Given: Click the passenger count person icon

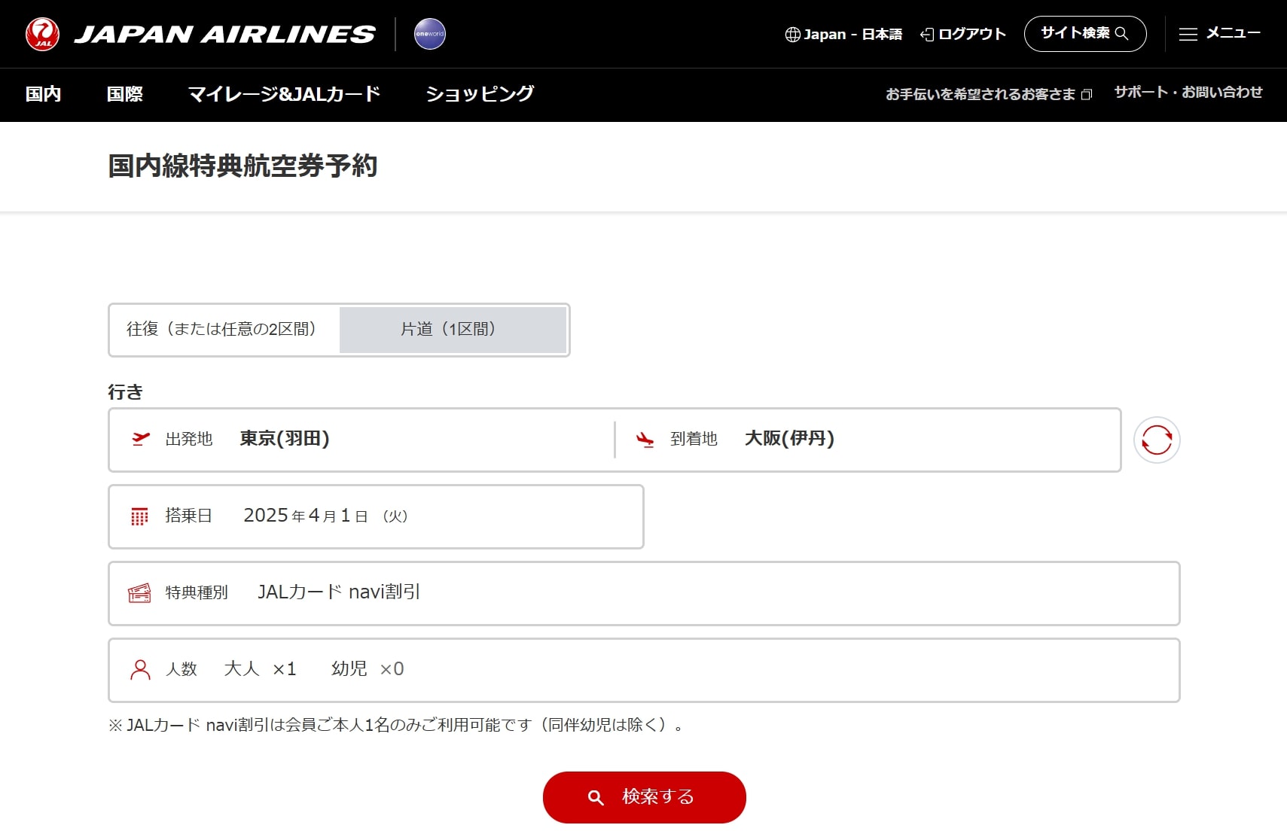Looking at the screenshot, I should [x=140, y=670].
